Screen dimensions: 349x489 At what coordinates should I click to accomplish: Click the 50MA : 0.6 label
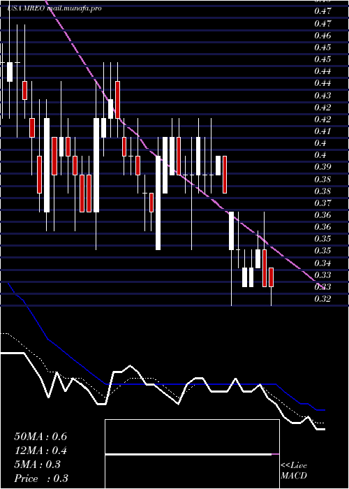click(x=40, y=437)
